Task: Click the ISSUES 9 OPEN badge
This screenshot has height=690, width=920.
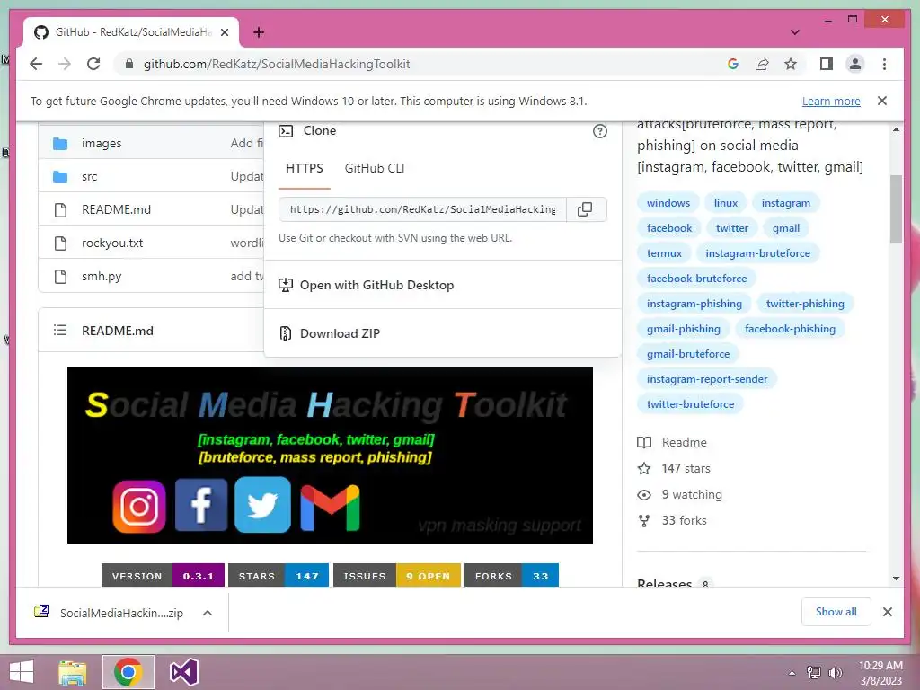Action: pos(396,575)
